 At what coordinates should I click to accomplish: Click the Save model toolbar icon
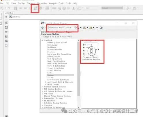click(15, 8)
